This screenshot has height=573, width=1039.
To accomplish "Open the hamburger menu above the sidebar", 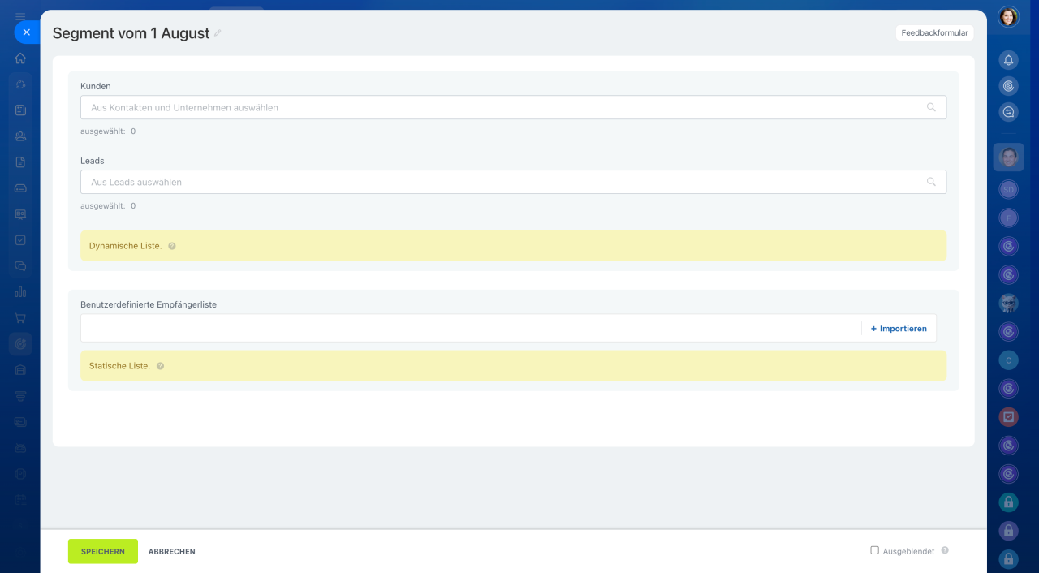I will click(20, 16).
